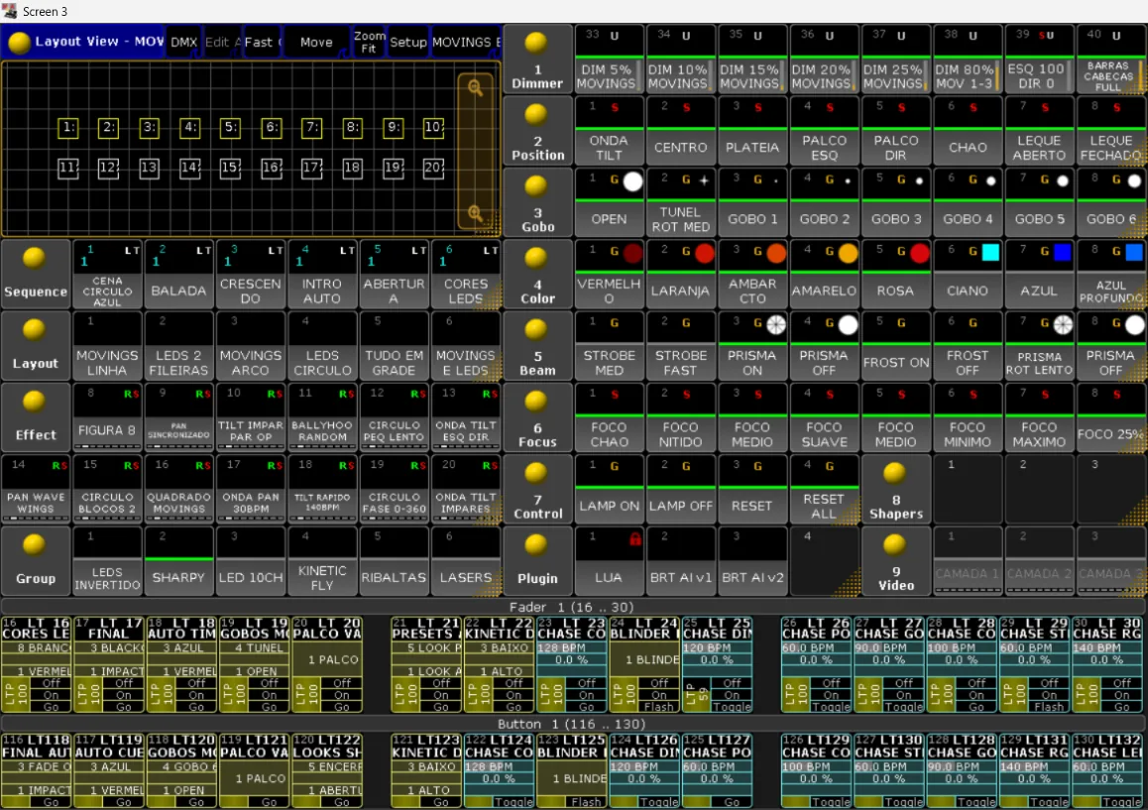The width and height of the screenshot is (1148, 810).
Task: Click Zoom Fit in the layout title bar
Action: coord(369,43)
